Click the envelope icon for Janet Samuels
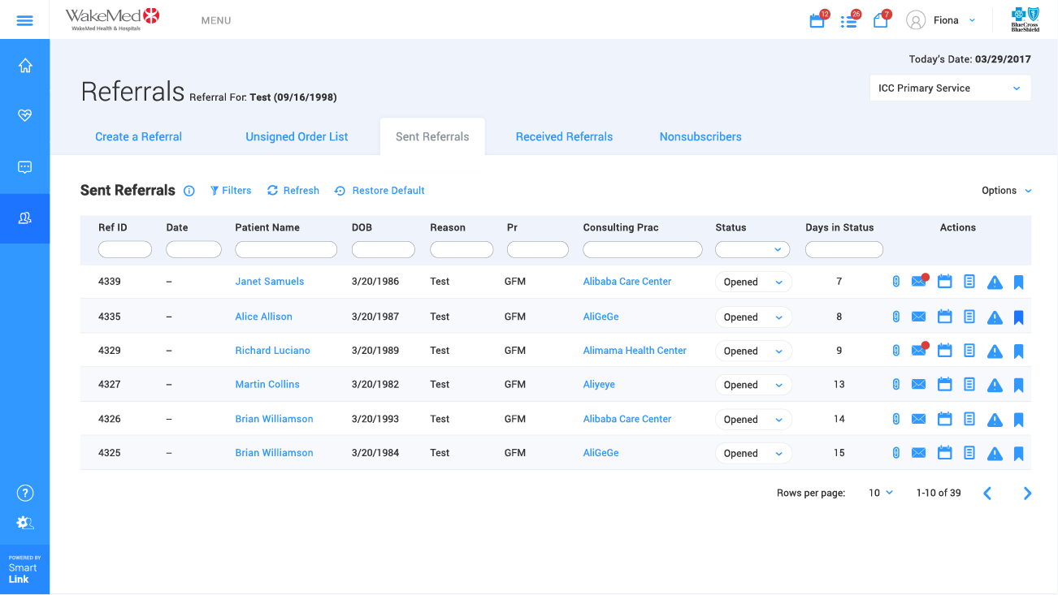Image resolution: width=1058 pixels, height=595 pixels. [918, 282]
